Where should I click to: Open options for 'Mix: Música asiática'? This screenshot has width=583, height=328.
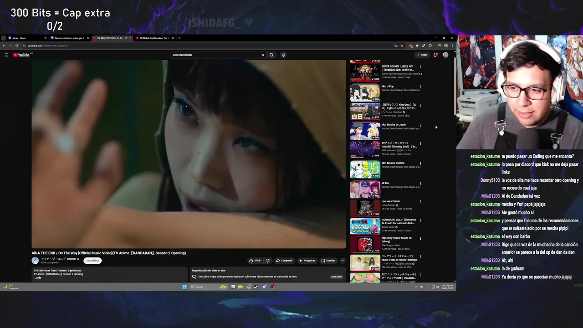[x=420, y=163]
